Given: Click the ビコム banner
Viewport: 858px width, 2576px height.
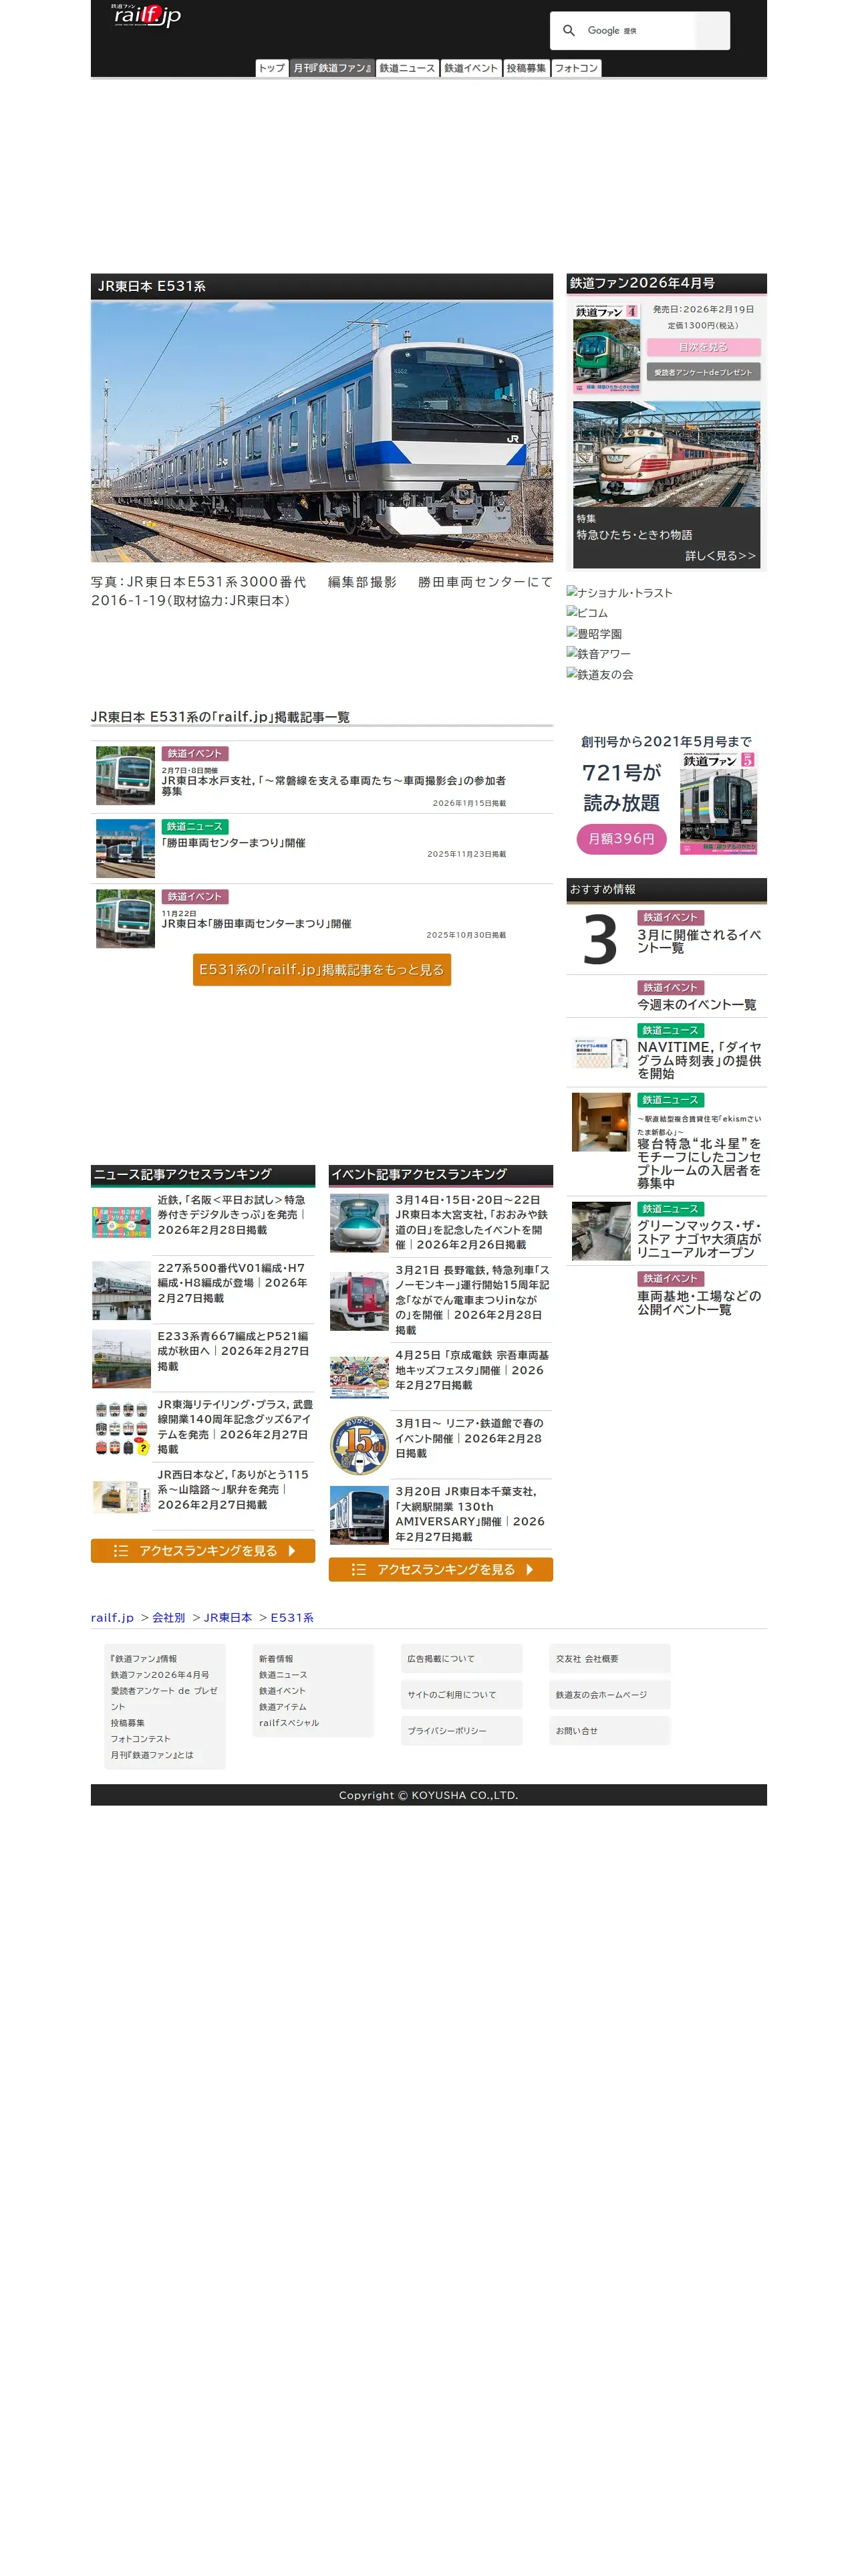Looking at the screenshot, I should [587, 612].
